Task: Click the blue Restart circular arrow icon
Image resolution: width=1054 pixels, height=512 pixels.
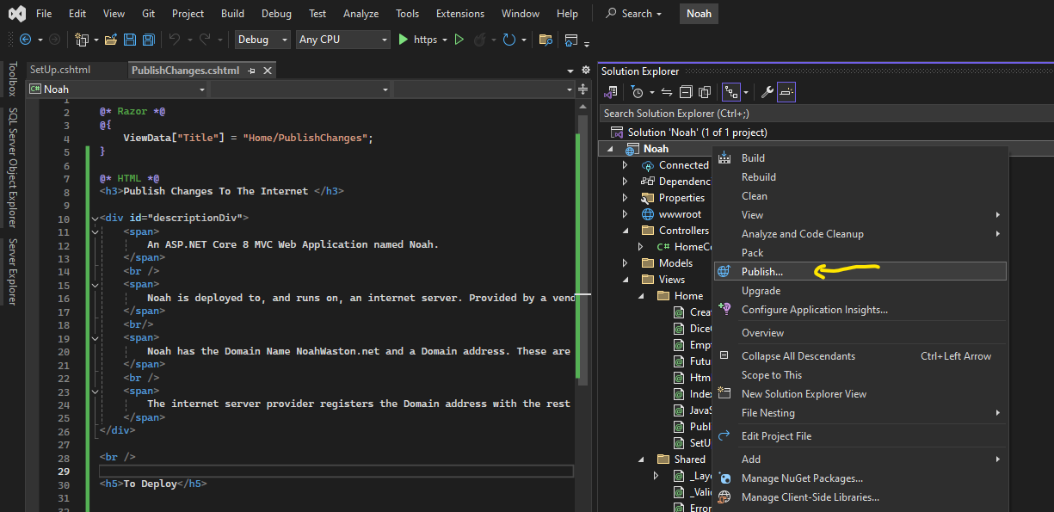Action: [509, 40]
